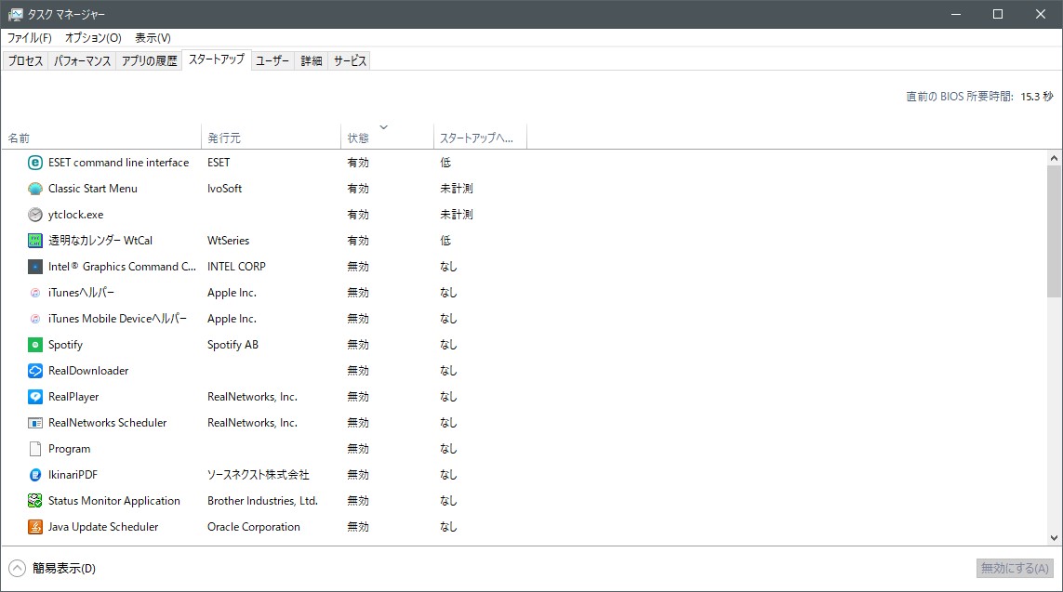Screen dimensions: 1063x592
Task: Click the Status Monitor Application icon
Action: click(x=35, y=501)
